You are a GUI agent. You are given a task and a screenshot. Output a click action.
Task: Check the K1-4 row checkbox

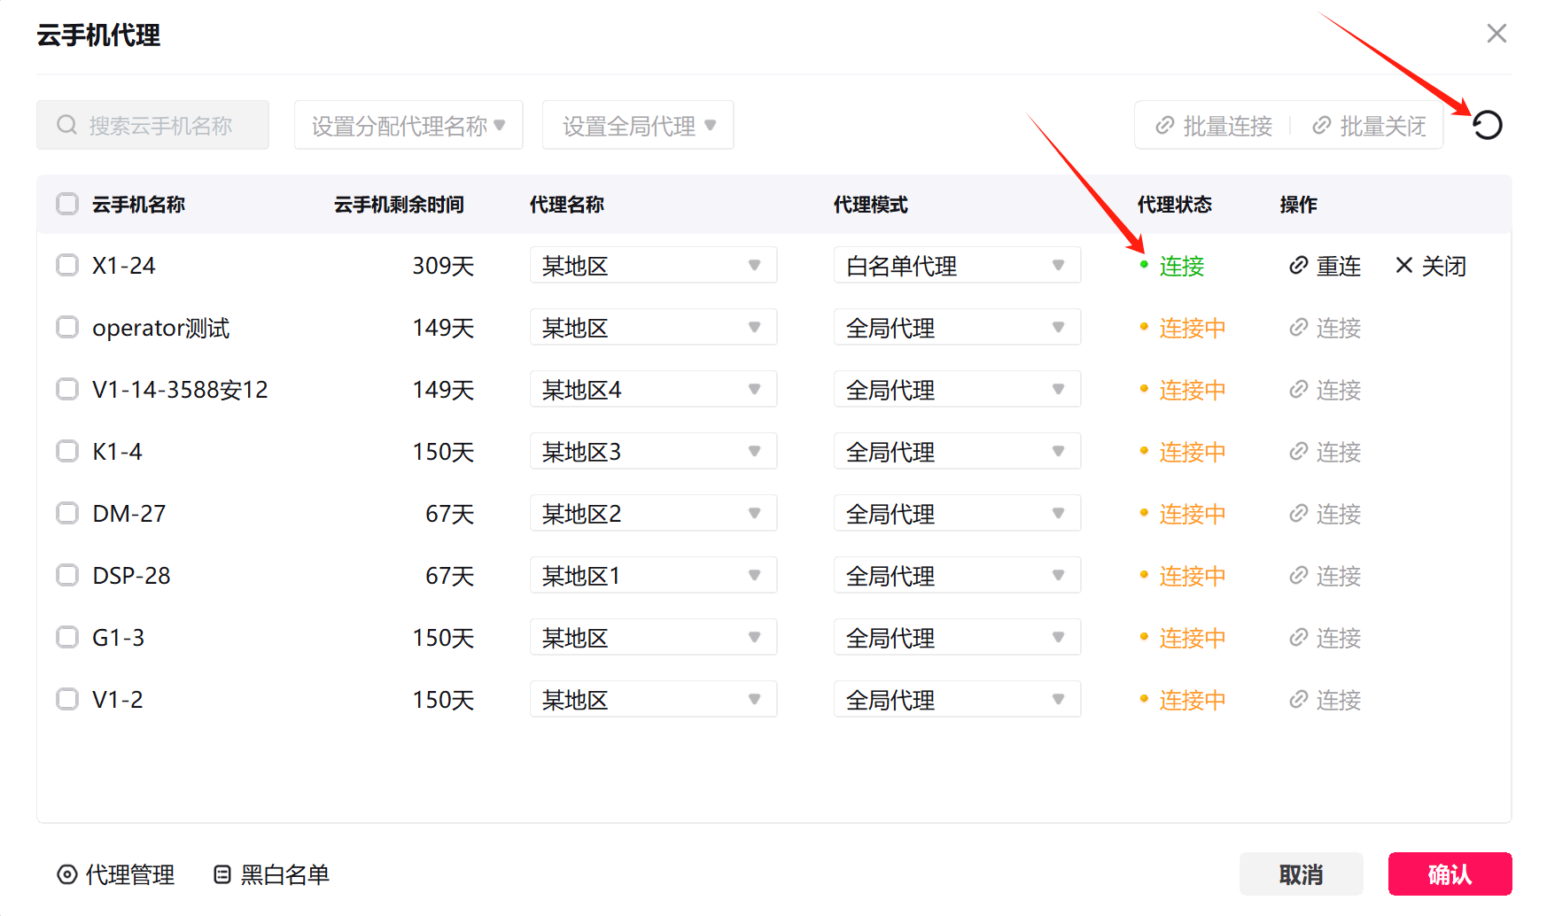point(67,451)
